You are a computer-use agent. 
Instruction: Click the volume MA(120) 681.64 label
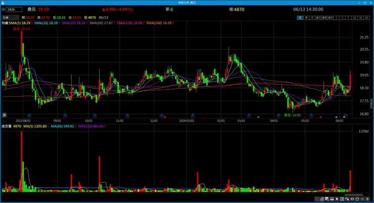click(x=92, y=126)
